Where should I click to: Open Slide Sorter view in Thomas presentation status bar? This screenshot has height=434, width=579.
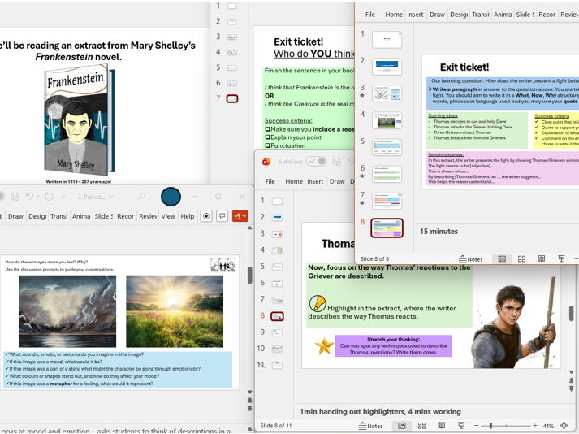421,426
